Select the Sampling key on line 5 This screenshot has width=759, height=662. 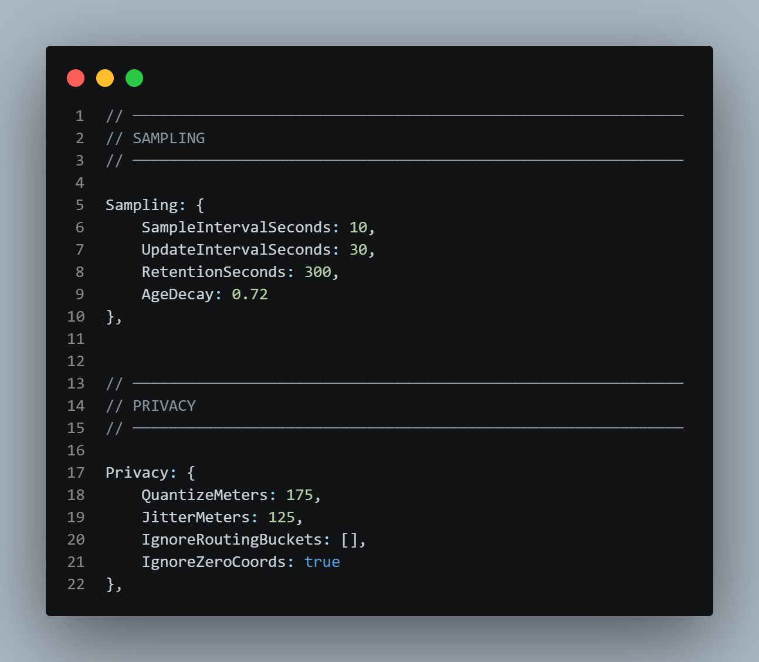142,205
